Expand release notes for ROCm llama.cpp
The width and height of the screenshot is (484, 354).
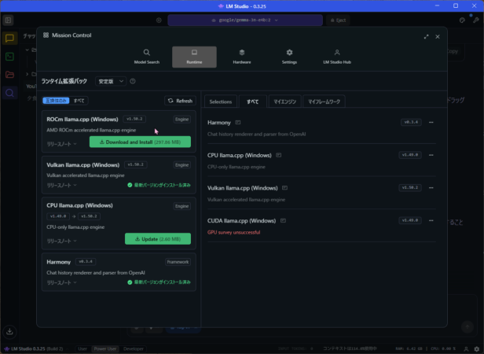click(62, 144)
